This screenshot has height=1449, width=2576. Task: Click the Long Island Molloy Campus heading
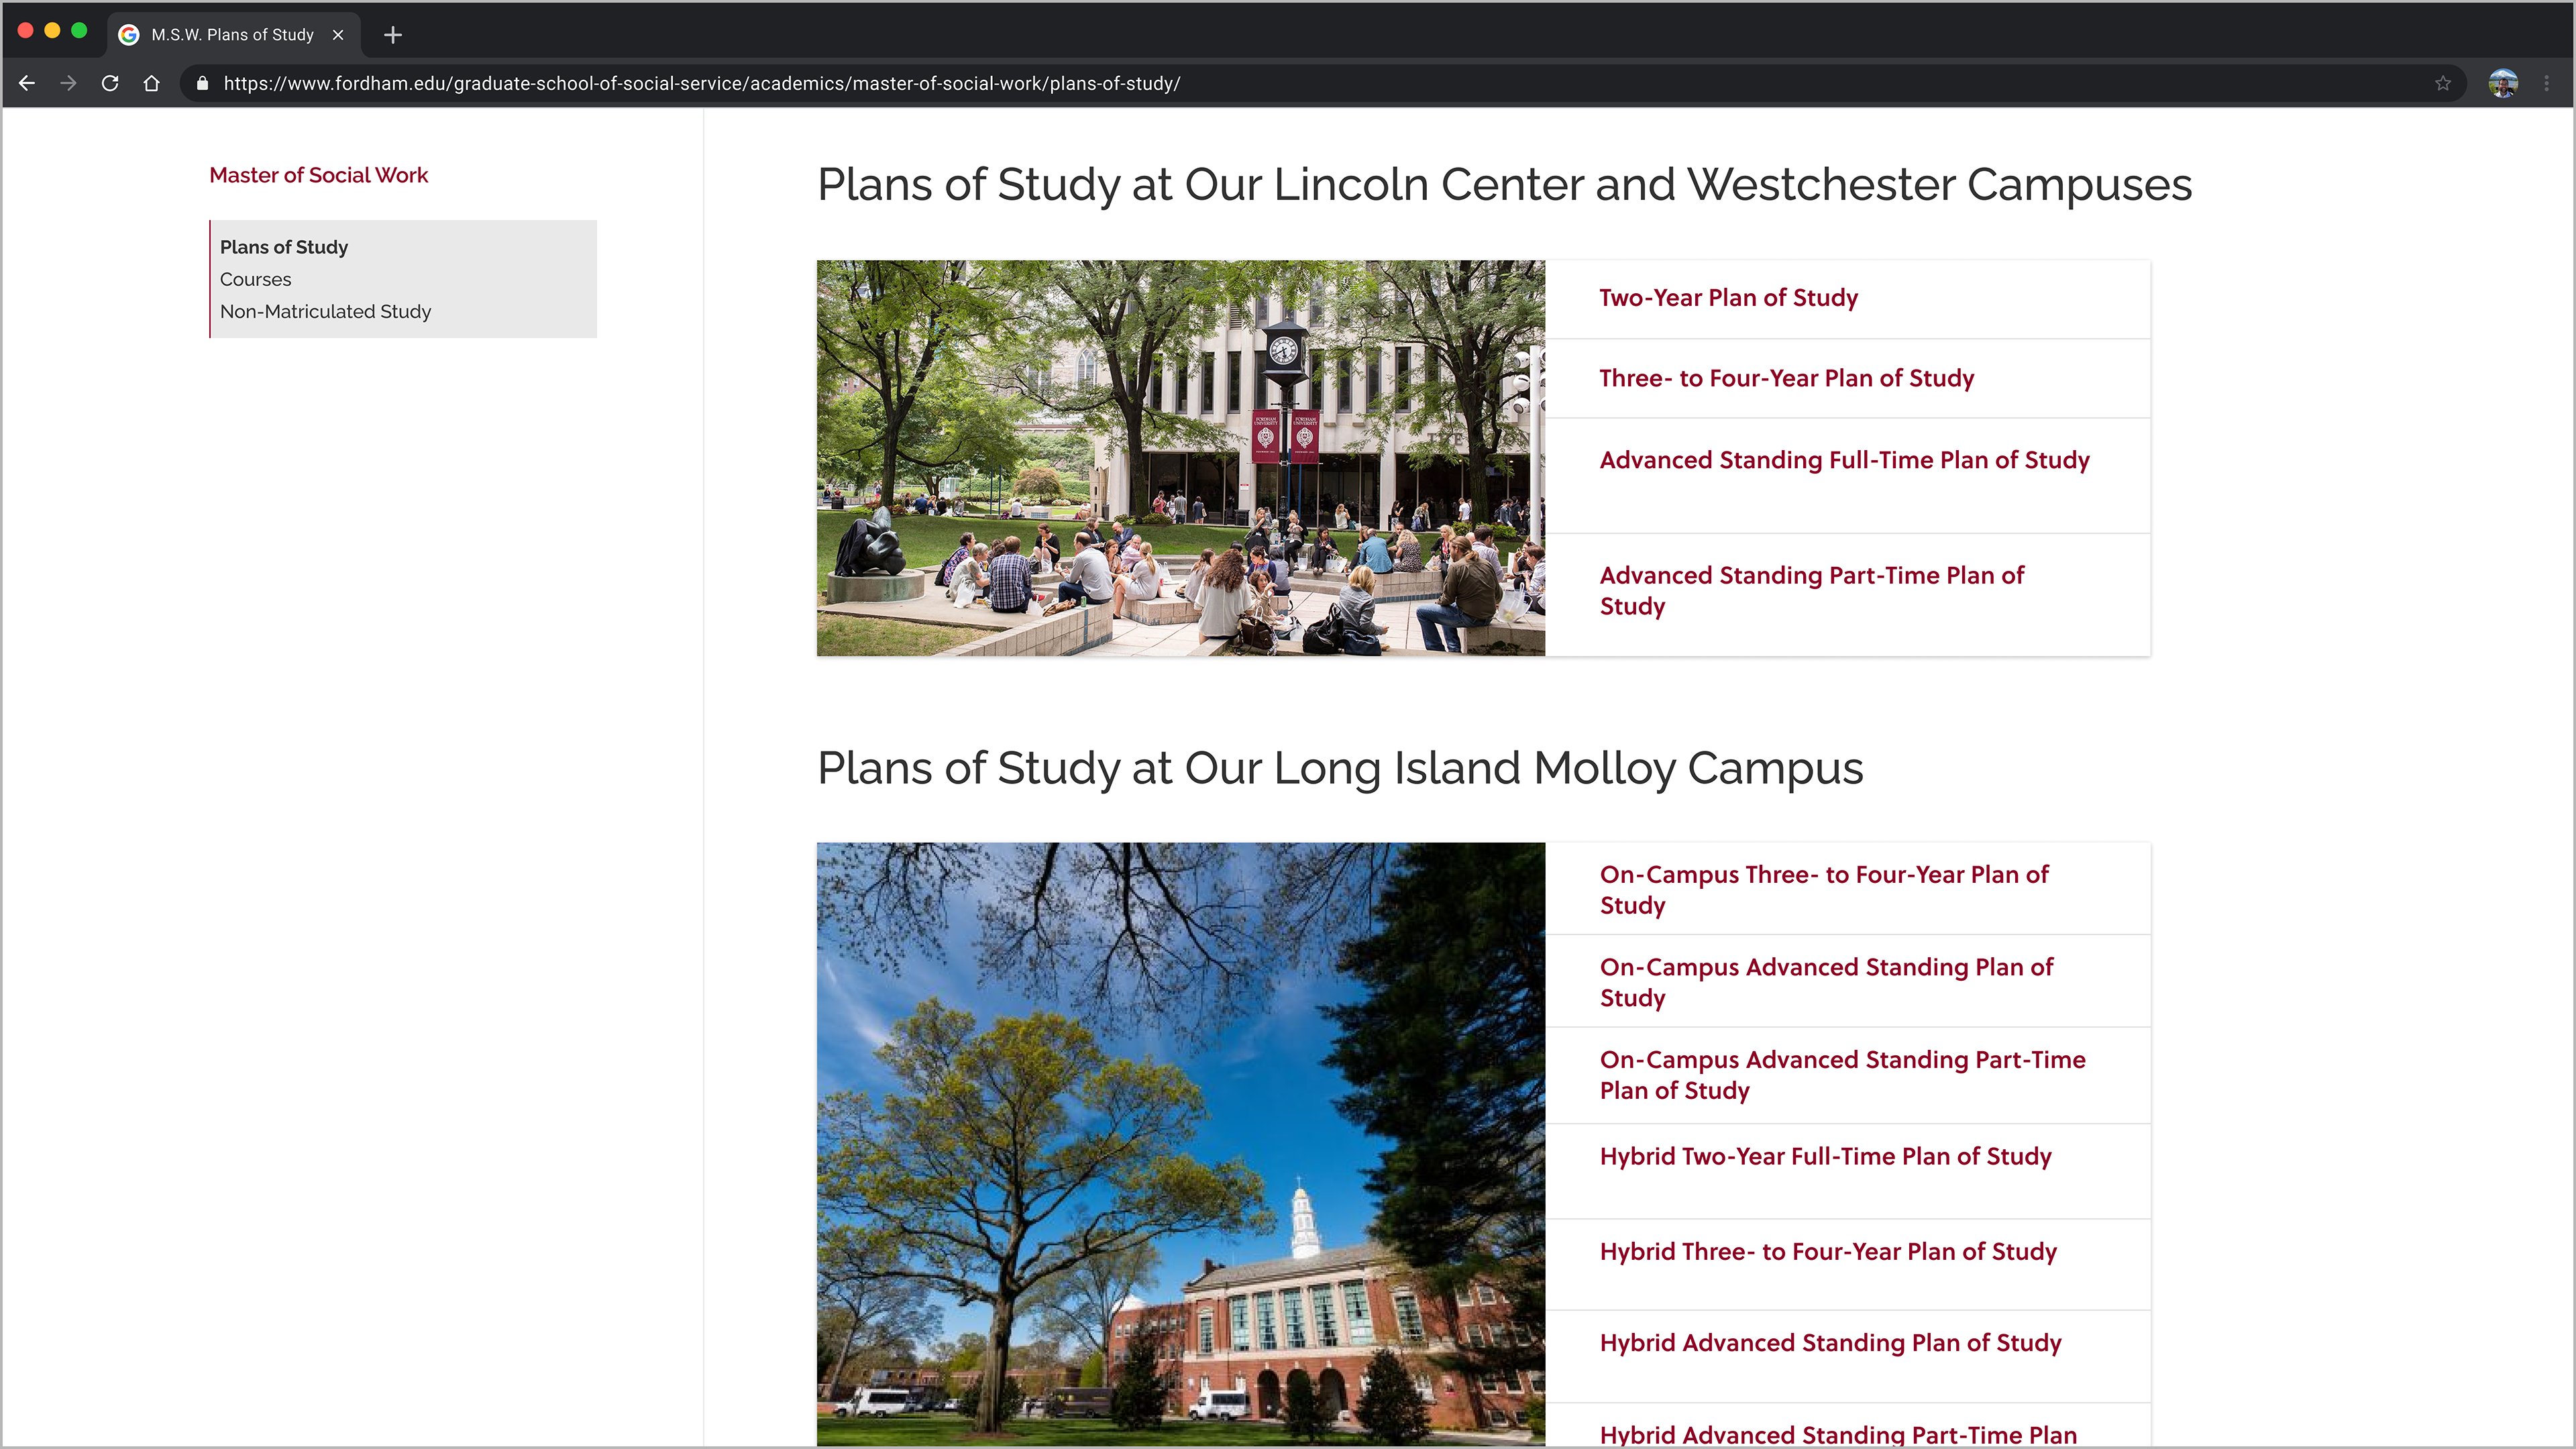coord(1340,768)
